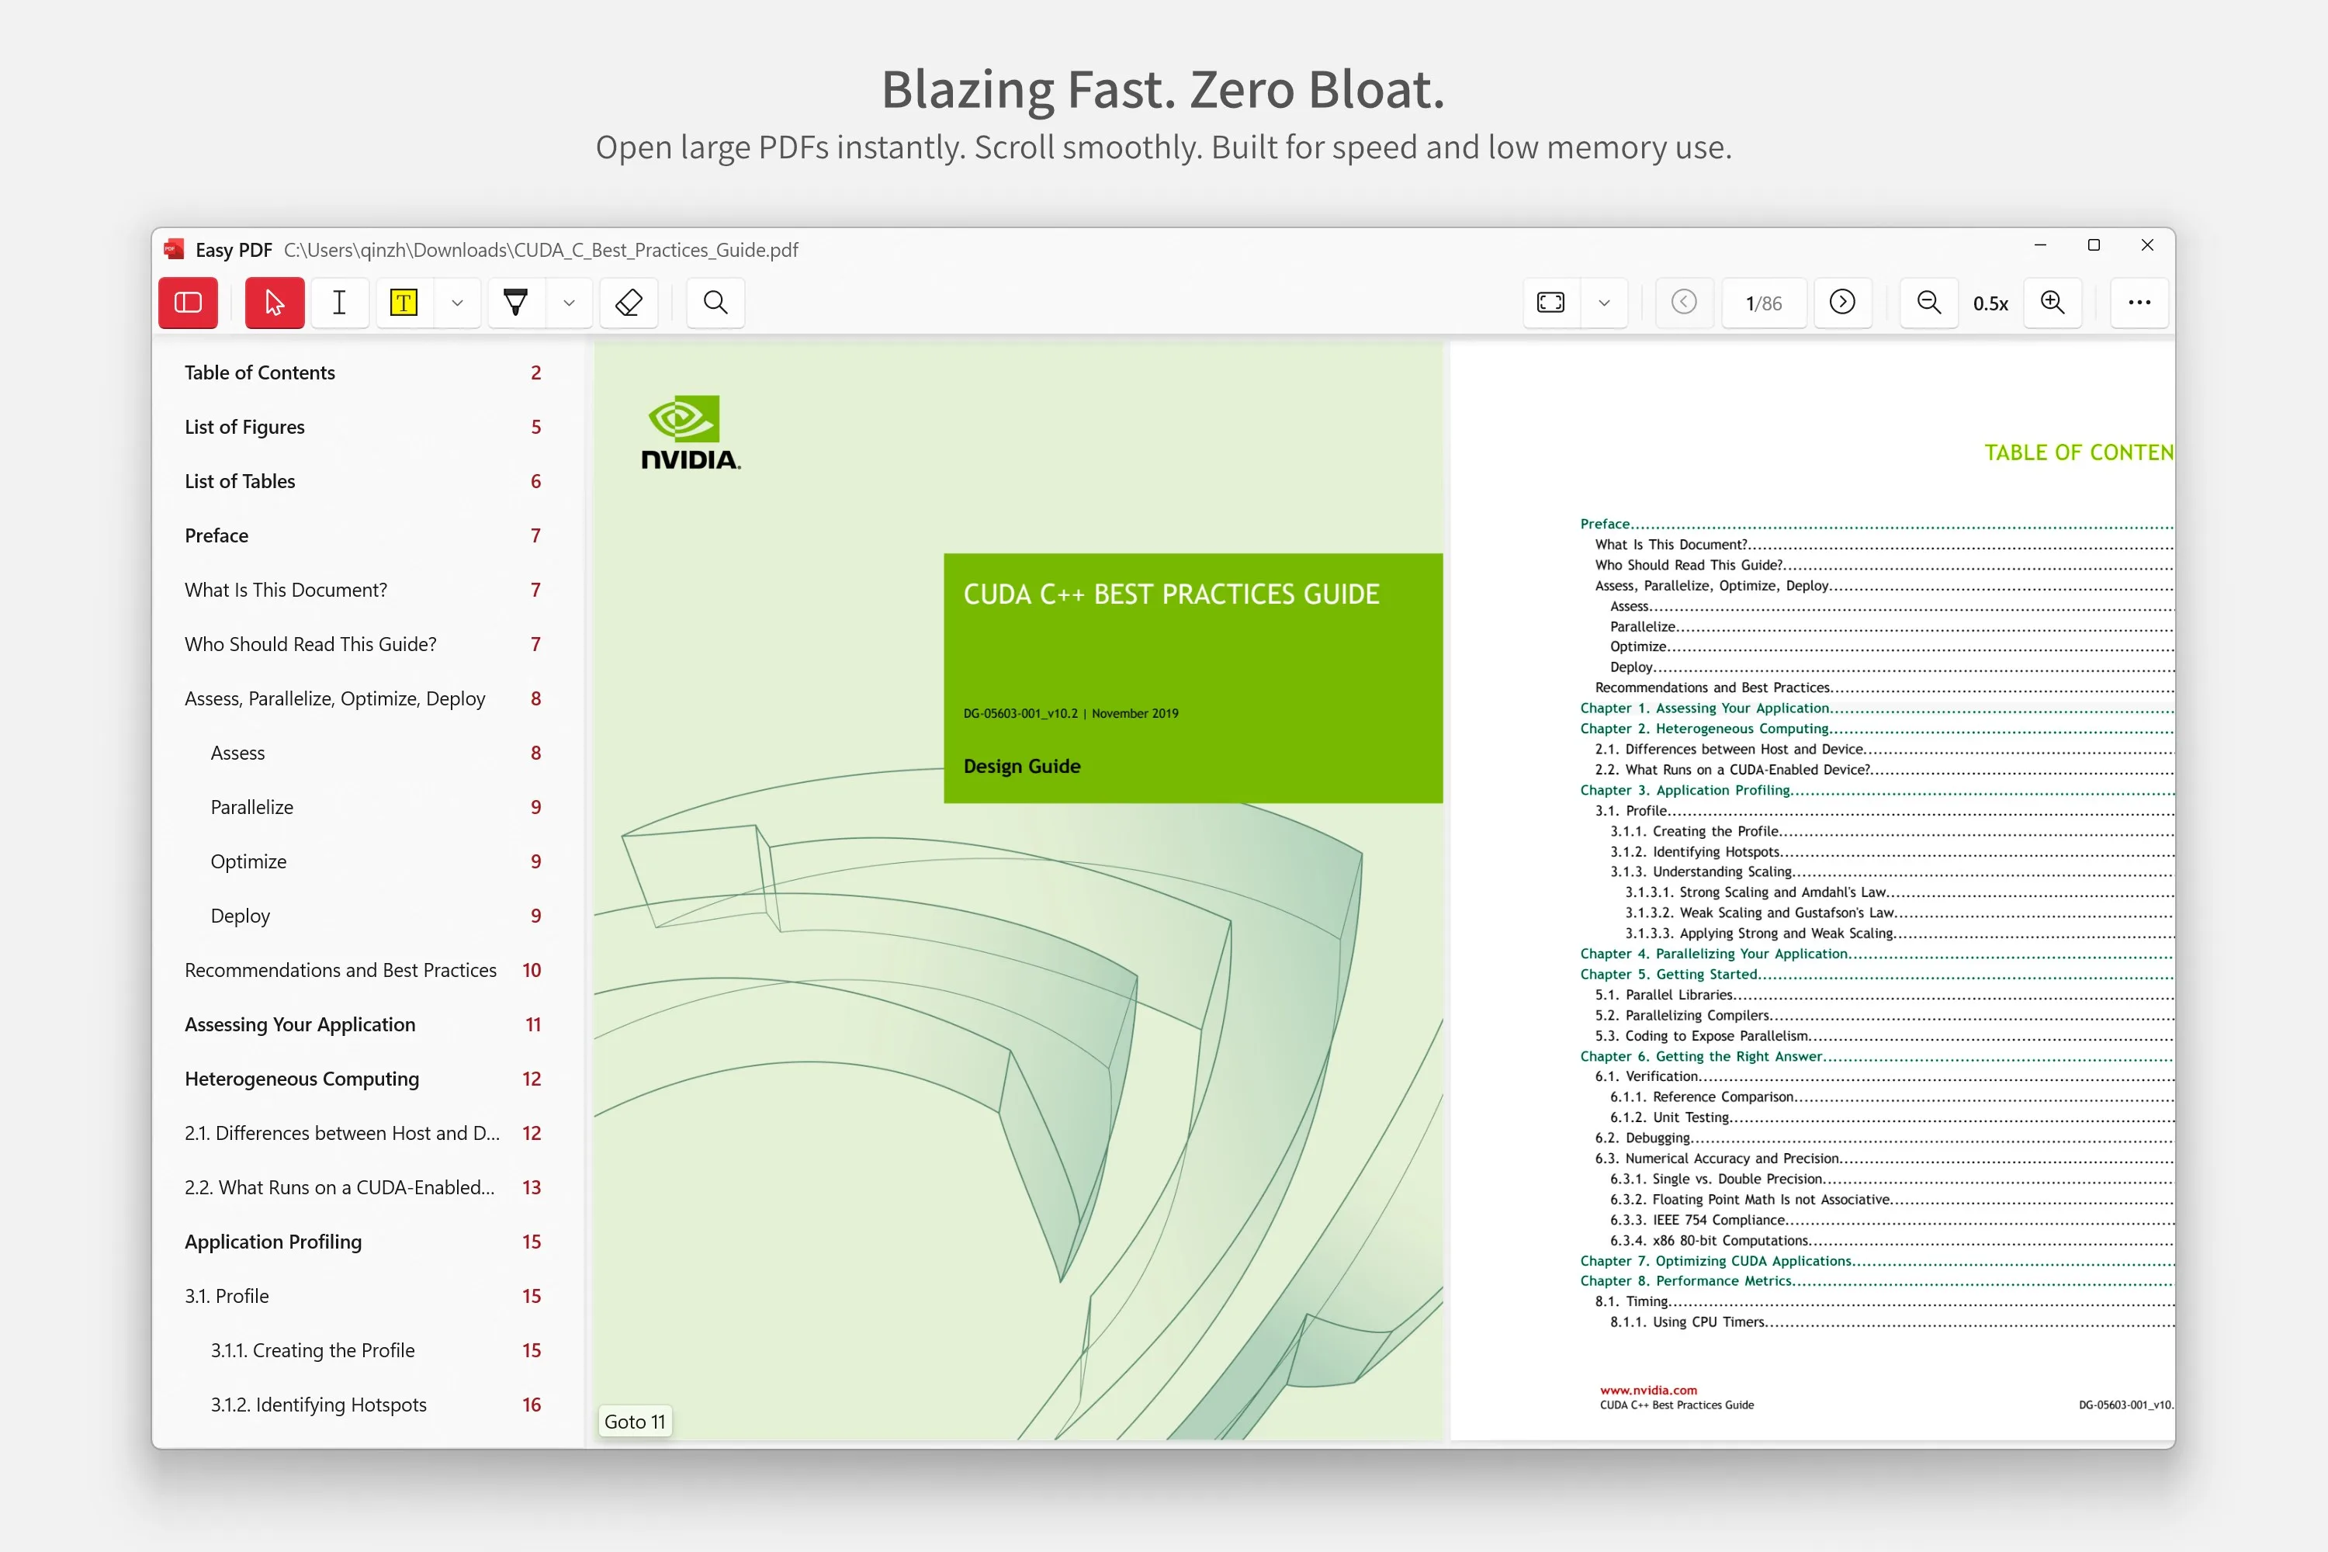Click the file path in title bar
This screenshot has height=1552, width=2328.
[x=540, y=251]
